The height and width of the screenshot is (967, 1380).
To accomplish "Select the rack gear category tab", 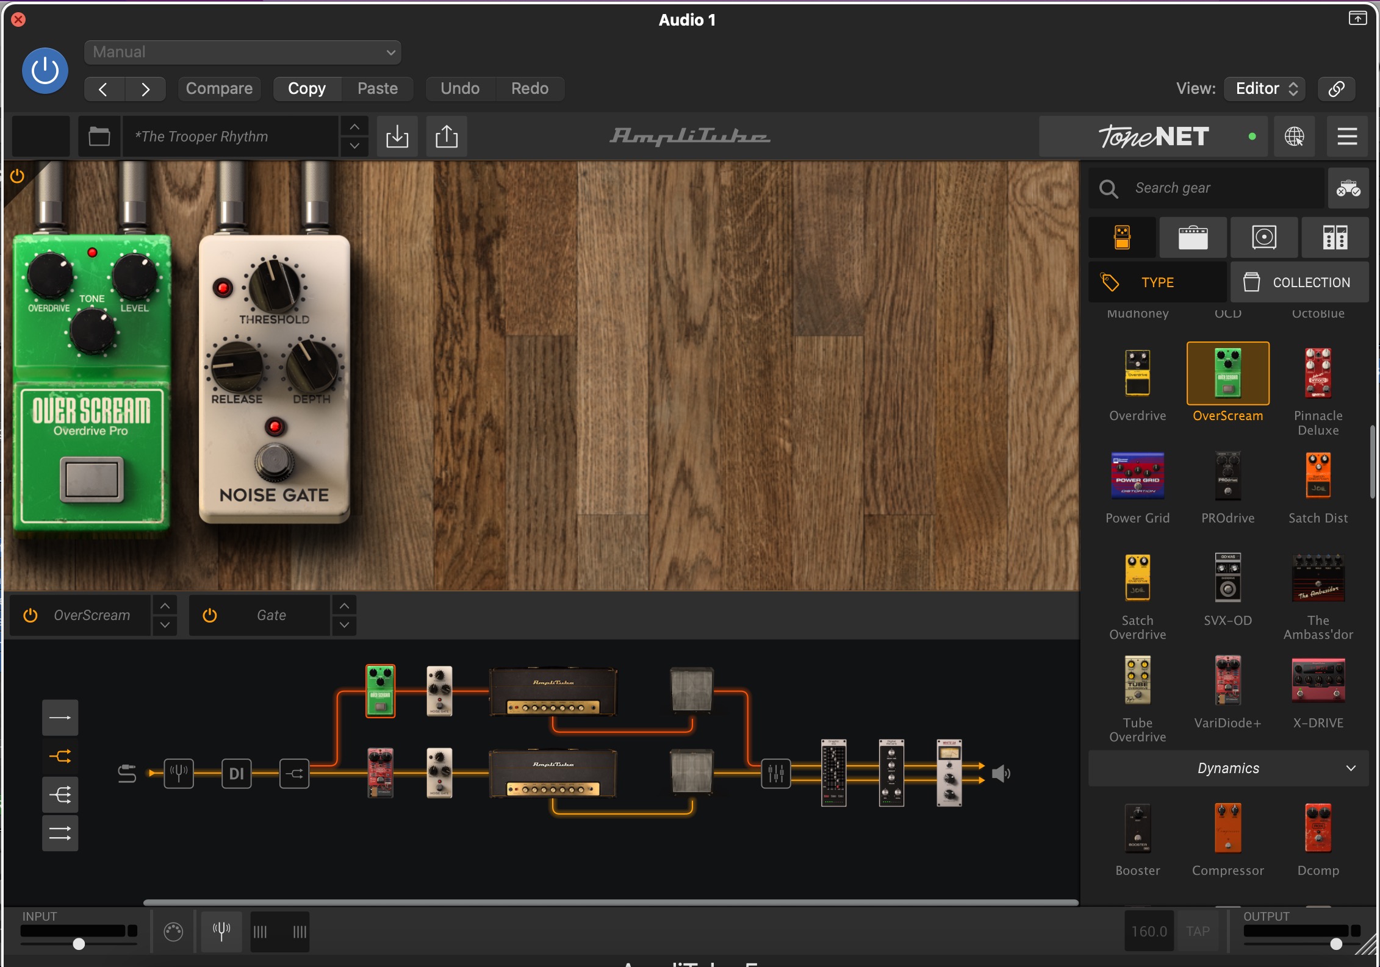I will [x=1335, y=237].
